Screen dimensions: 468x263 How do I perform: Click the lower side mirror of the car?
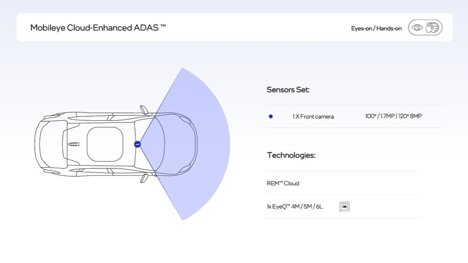[144, 178]
